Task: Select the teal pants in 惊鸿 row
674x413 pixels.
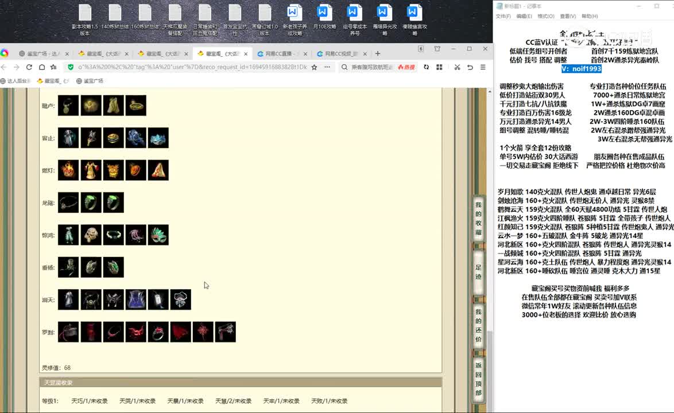Action: pyautogui.click(x=68, y=235)
